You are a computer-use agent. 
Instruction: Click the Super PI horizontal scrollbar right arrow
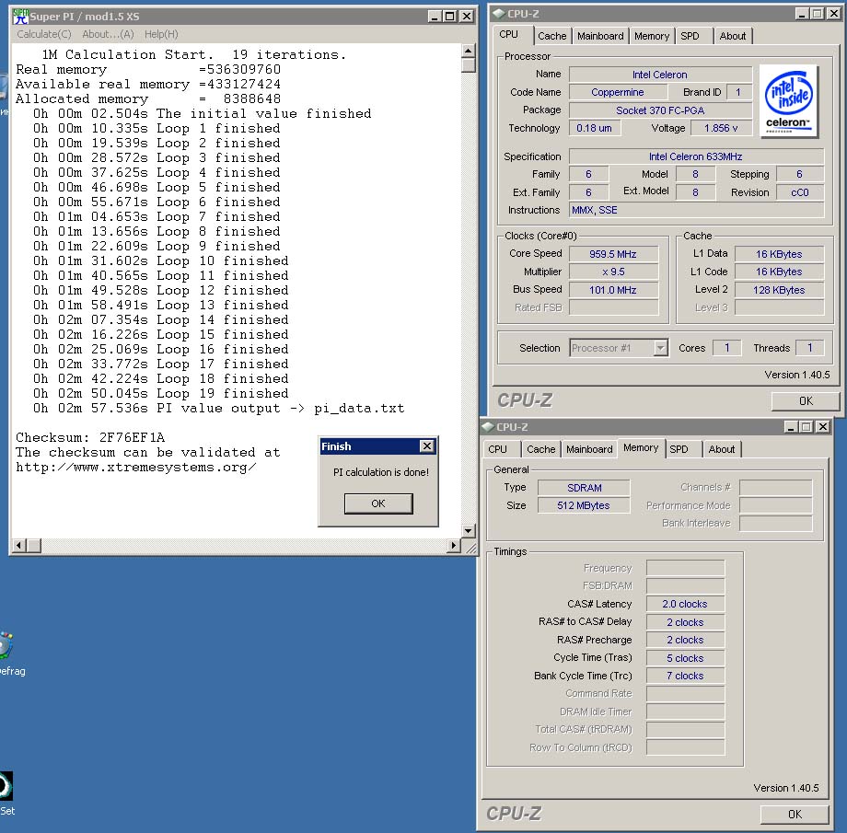click(x=454, y=546)
